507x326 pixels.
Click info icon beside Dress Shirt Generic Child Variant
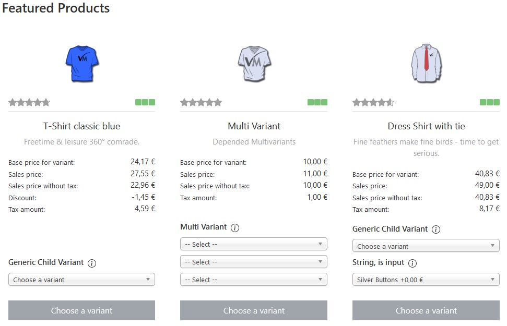[436, 230]
